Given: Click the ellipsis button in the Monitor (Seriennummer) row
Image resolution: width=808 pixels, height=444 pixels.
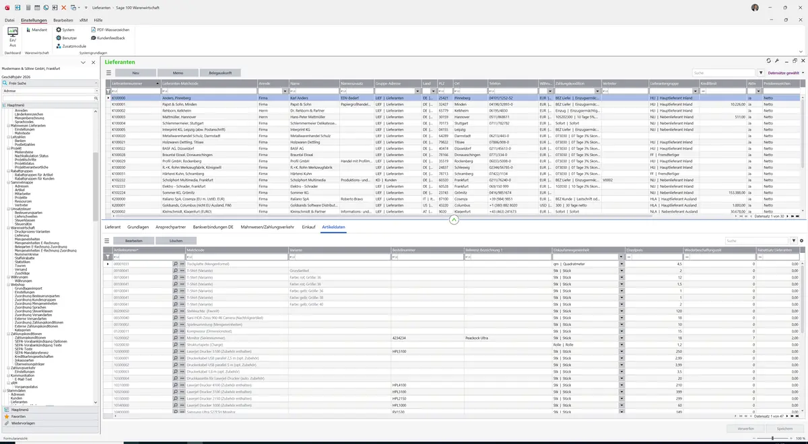Looking at the screenshot, I should [x=182, y=338].
